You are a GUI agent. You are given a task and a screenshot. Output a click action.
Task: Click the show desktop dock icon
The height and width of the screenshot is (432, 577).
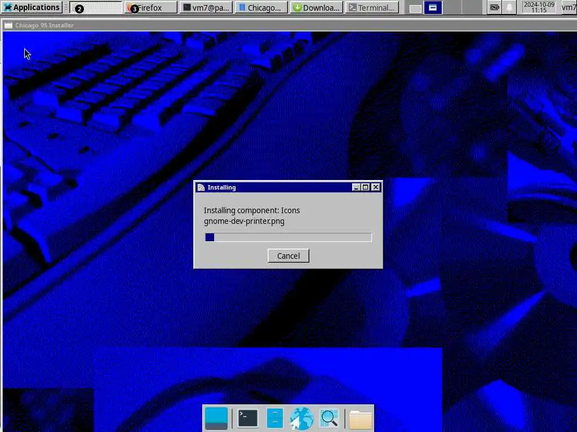(x=216, y=418)
